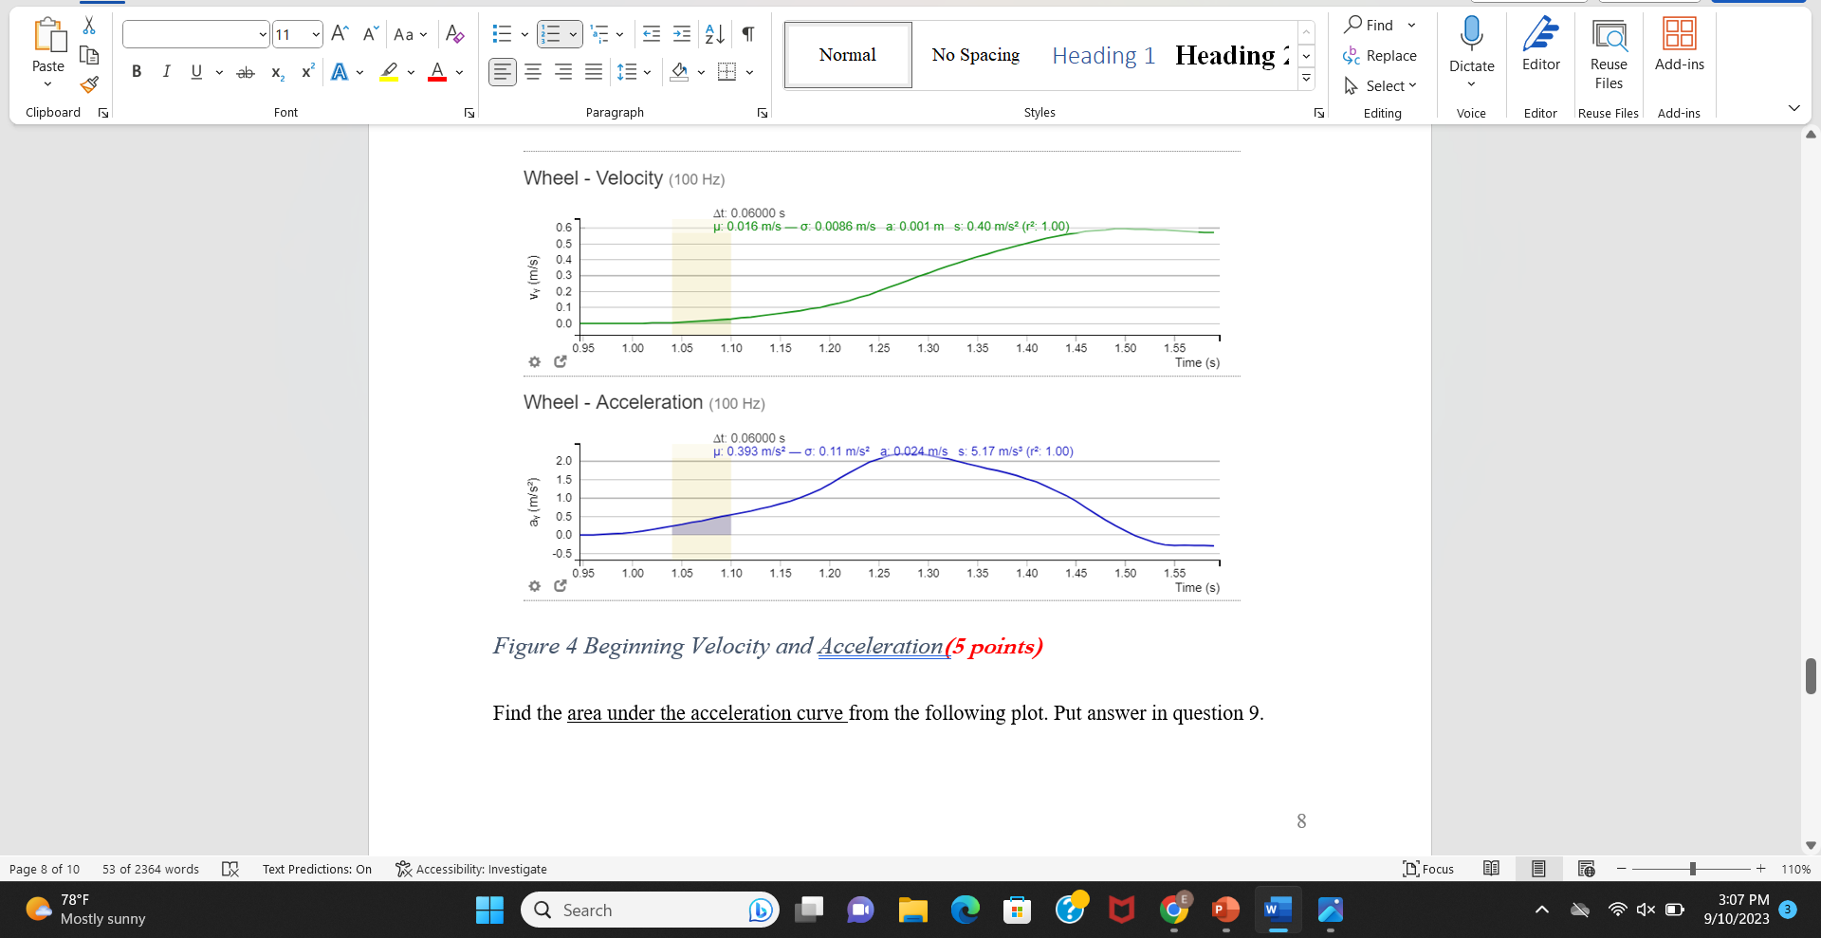Open Reuse Files panel
Viewport: 1821px width, 938px height.
[x=1609, y=54]
